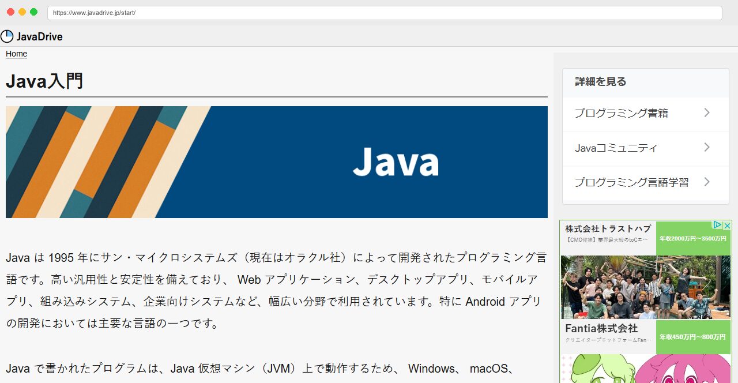
Task: Click the Java入門 page heading
Action: tap(44, 81)
